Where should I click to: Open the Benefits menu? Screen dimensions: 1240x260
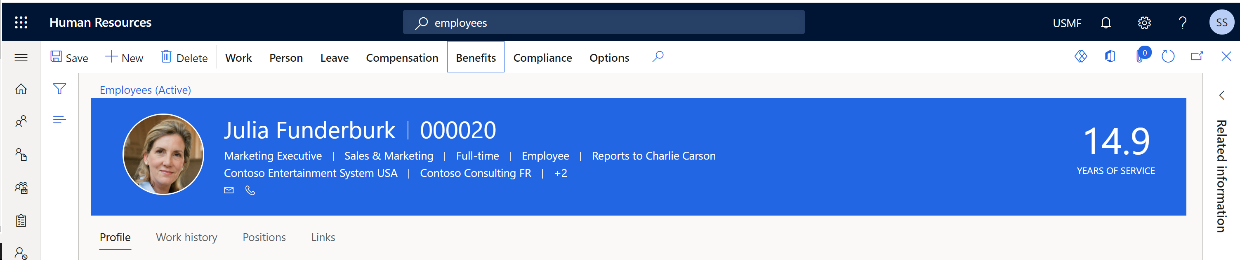coord(475,58)
